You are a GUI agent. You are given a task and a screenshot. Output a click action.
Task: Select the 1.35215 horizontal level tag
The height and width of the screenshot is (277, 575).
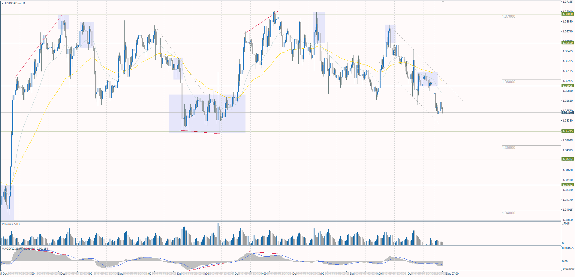[x=567, y=131]
